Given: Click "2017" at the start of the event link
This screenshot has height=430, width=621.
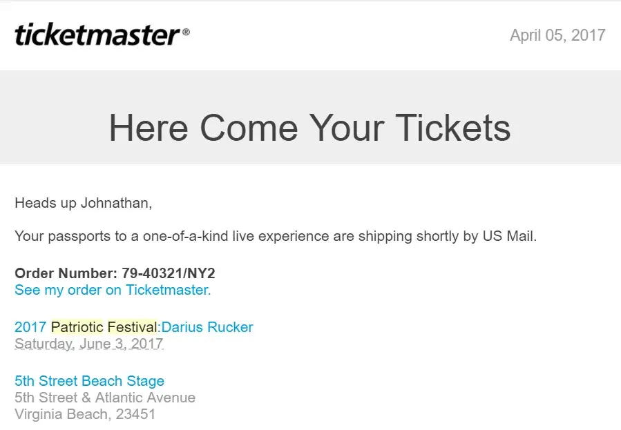Looking at the screenshot, I should (x=30, y=327).
